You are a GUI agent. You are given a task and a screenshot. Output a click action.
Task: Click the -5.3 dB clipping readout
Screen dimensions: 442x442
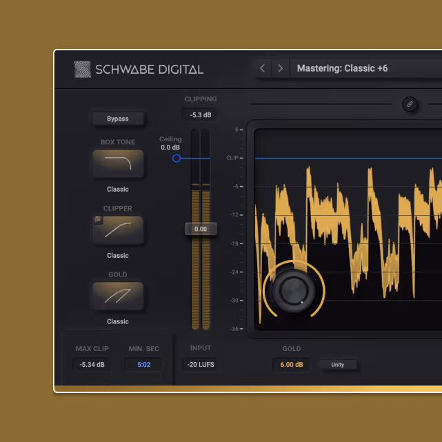click(201, 115)
